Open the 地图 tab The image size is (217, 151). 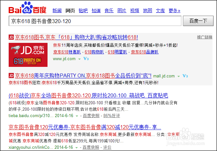pyautogui.click(x=148, y=11)
